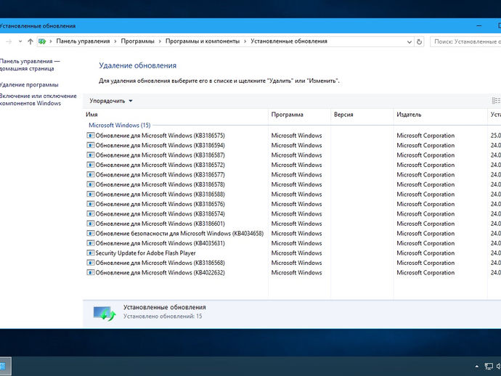Go to Панель управления breadcrumb
This screenshot has width=501, height=376.
pos(83,41)
